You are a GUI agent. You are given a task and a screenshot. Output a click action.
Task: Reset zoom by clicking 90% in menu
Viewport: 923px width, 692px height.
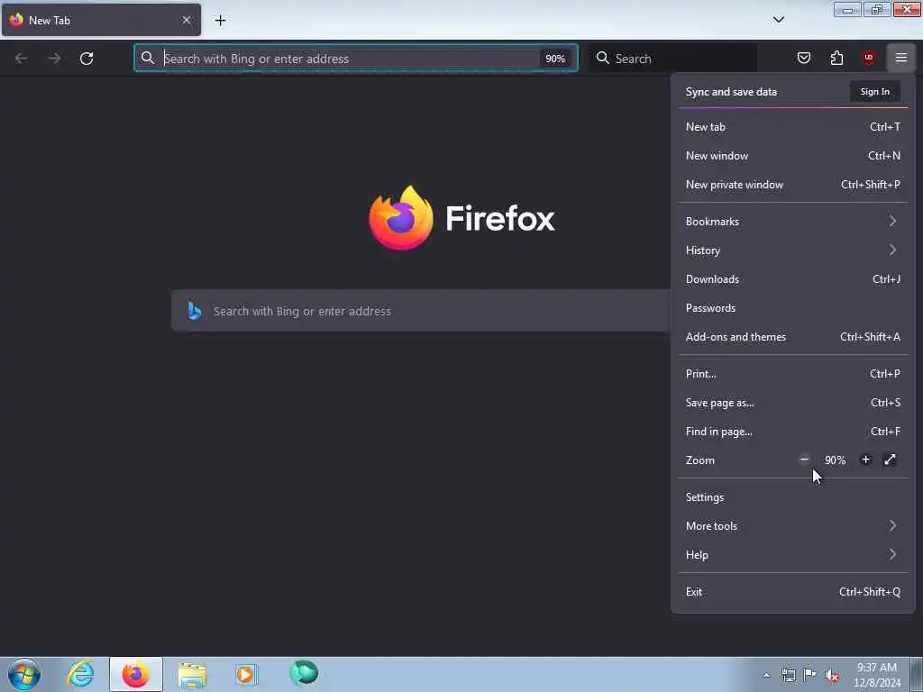click(835, 460)
